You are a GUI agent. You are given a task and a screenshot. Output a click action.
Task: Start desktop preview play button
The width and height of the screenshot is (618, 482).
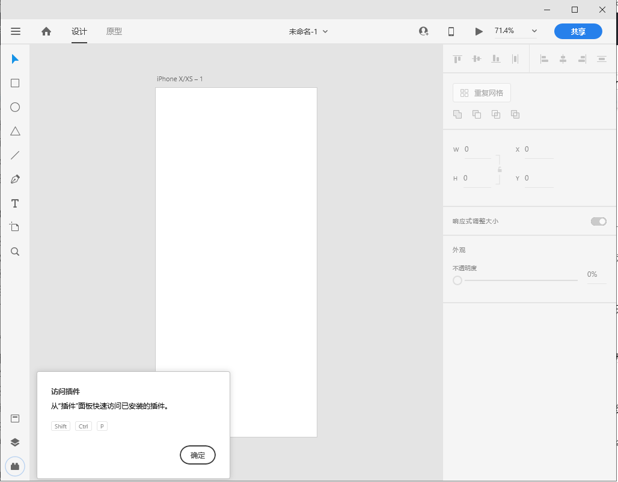point(479,31)
